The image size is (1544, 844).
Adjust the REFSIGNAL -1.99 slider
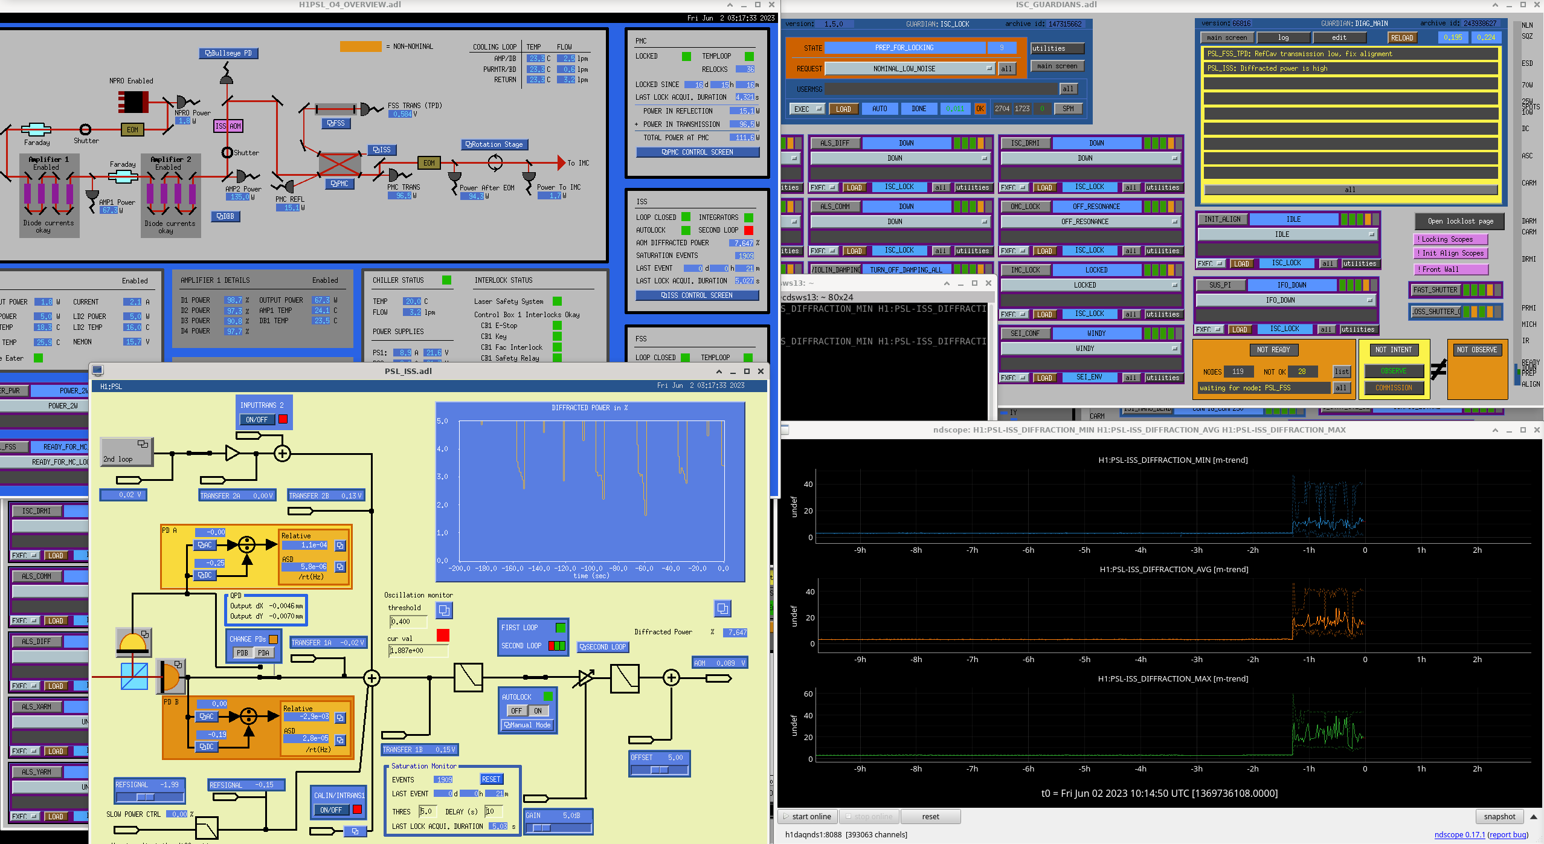149,797
